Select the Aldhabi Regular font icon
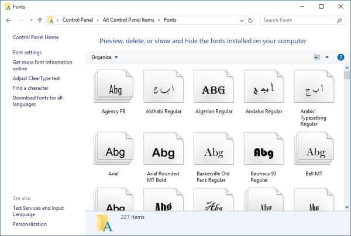 [164, 86]
